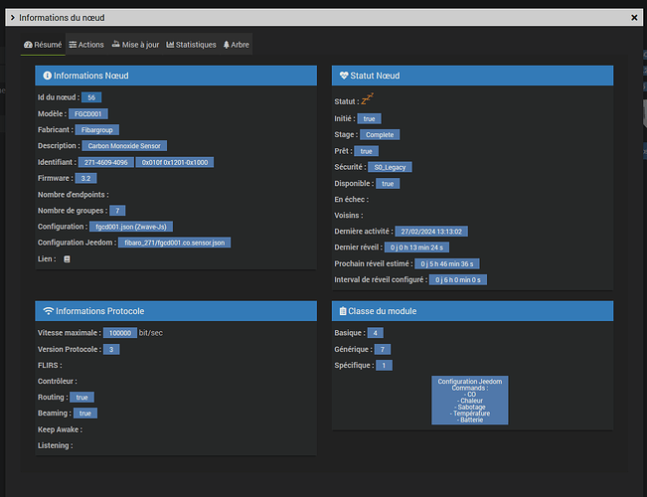
Task: Click configuration file fgcd001.json (Zwave-Js)
Action: click(131, 227)
